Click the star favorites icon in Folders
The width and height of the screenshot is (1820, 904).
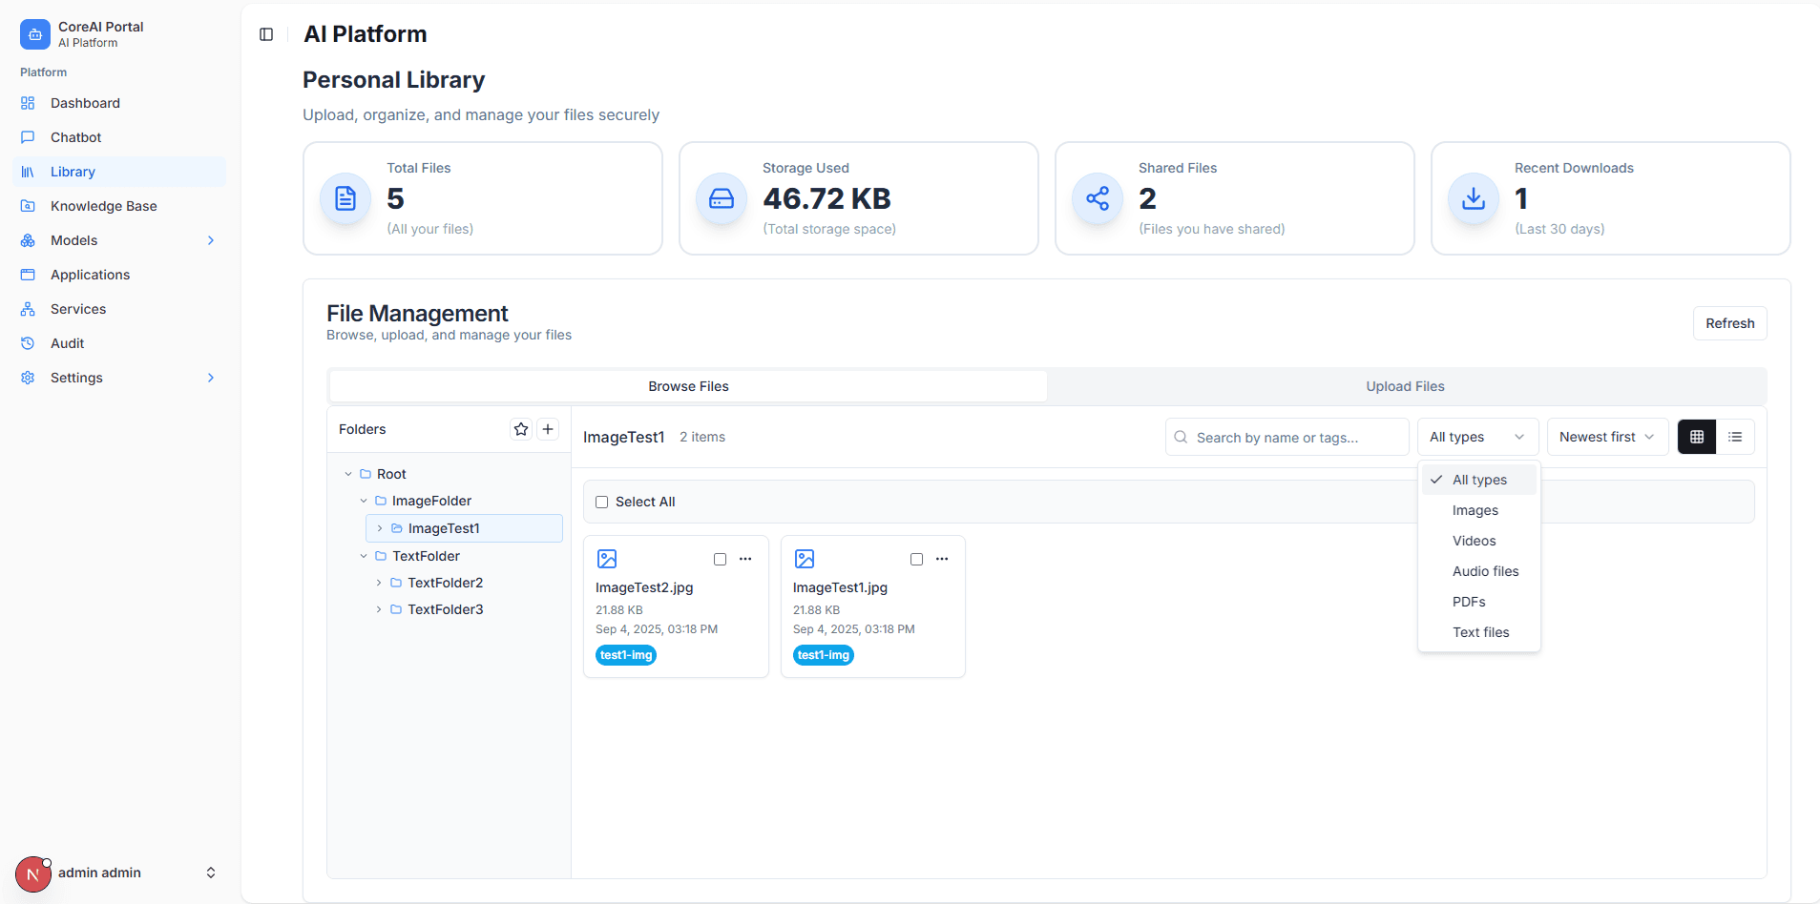click(521, 429)
